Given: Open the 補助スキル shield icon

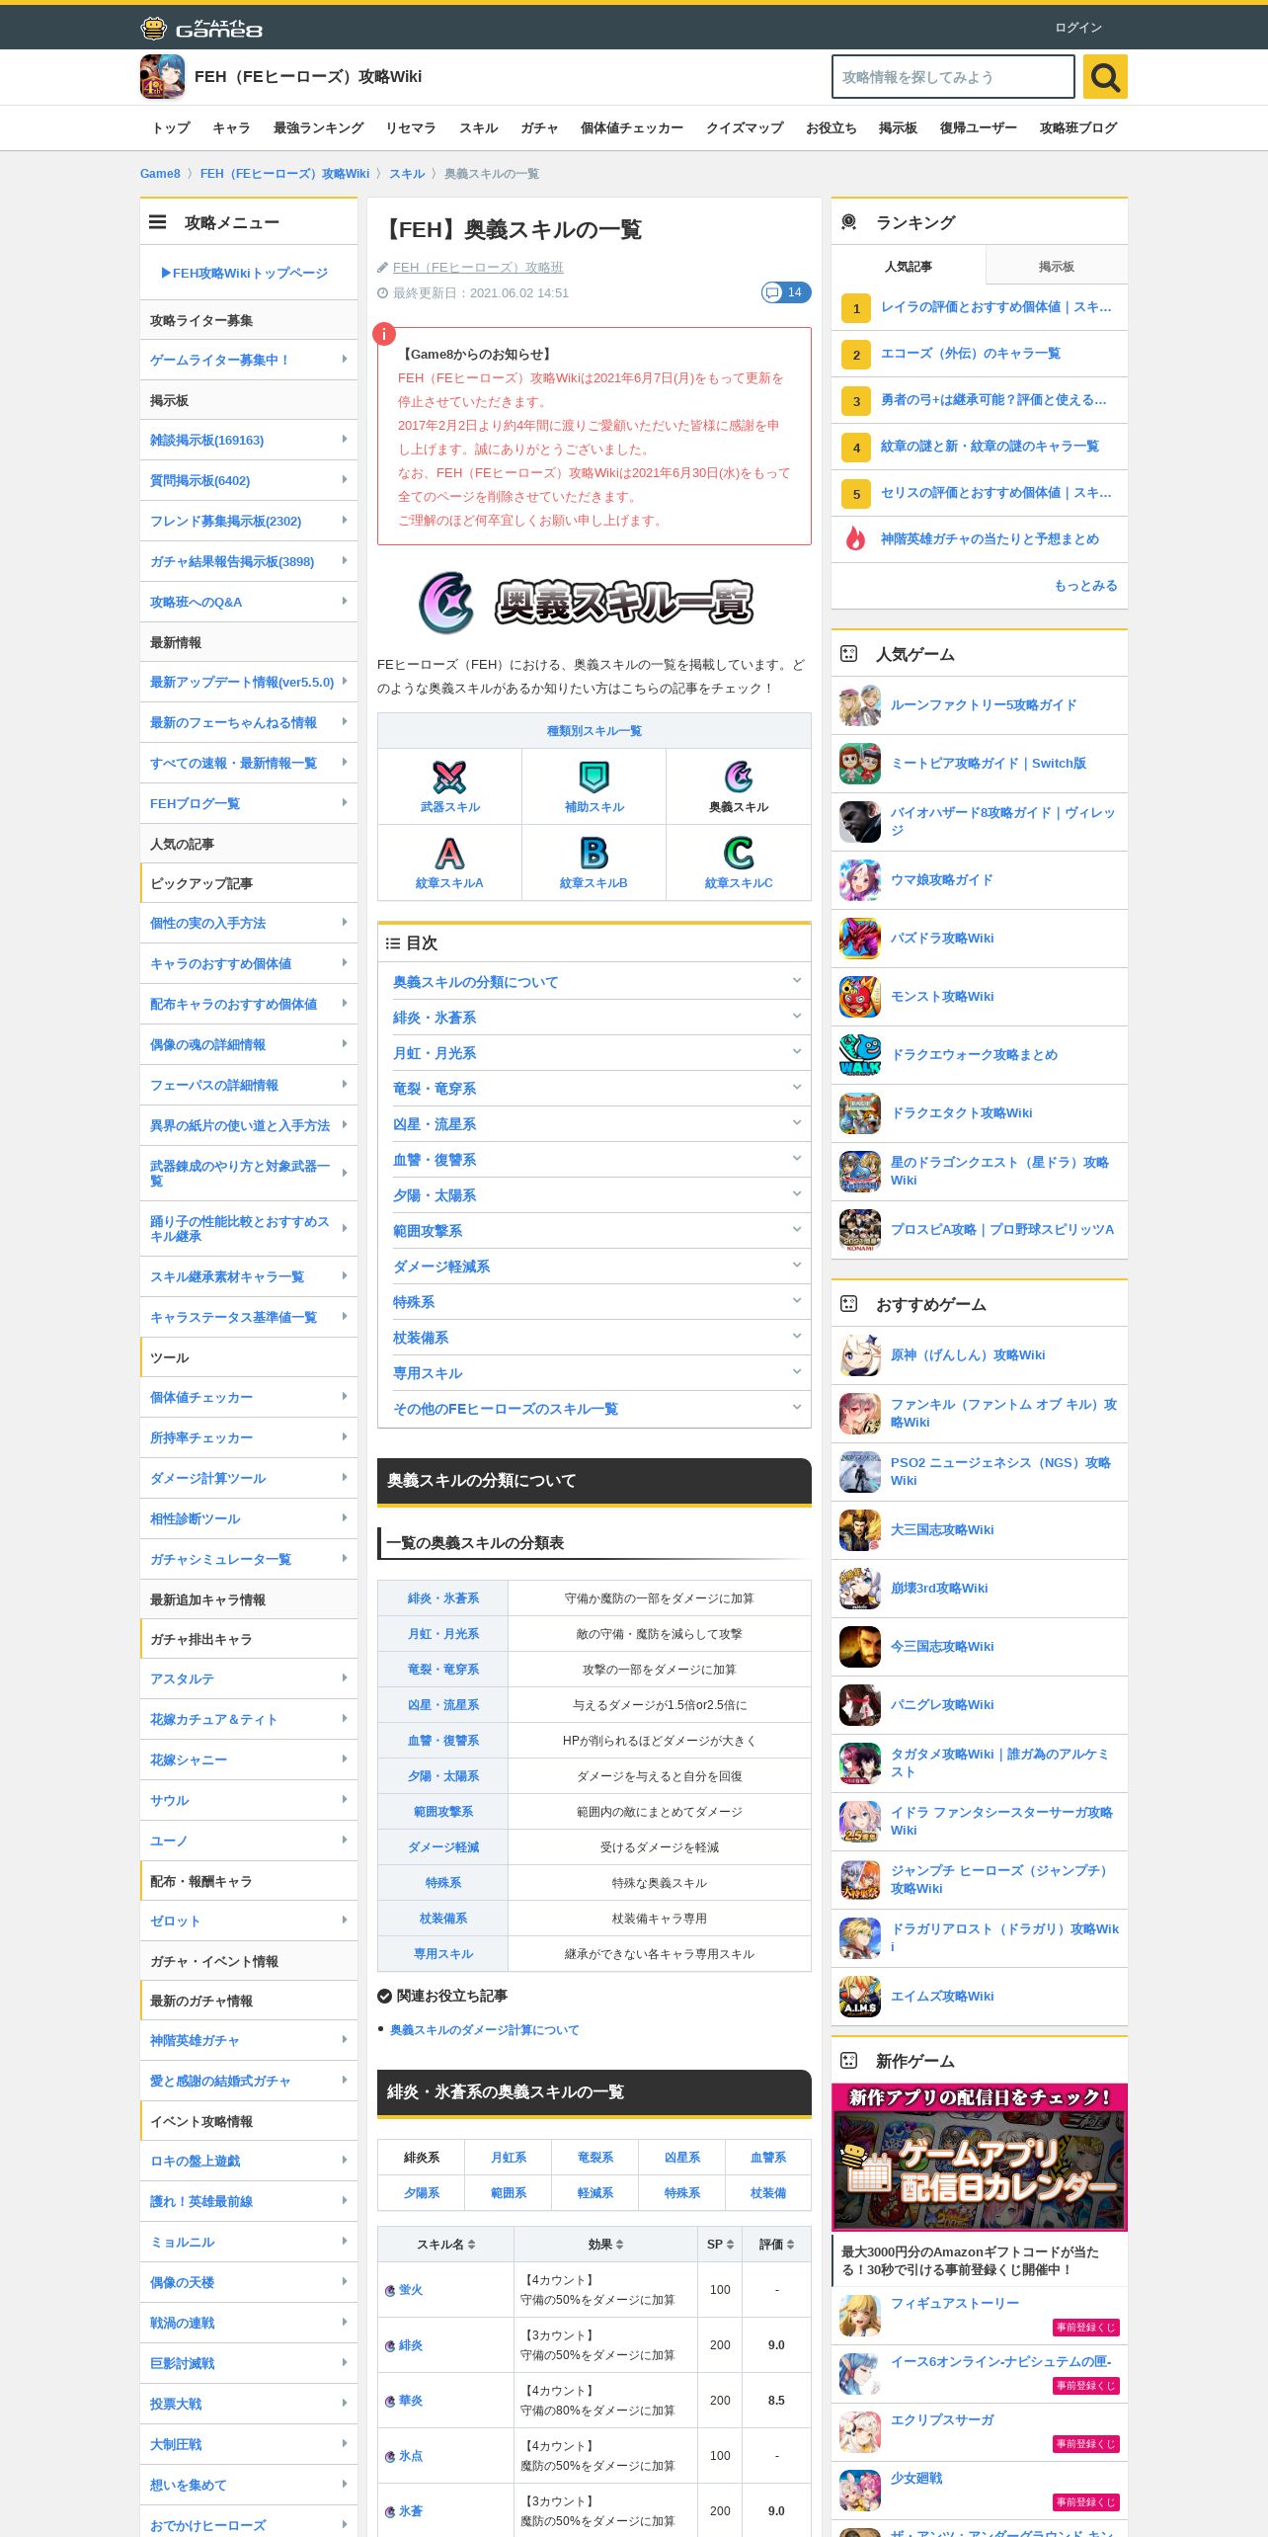Looking at the screenshot, I should pos(594,777).
